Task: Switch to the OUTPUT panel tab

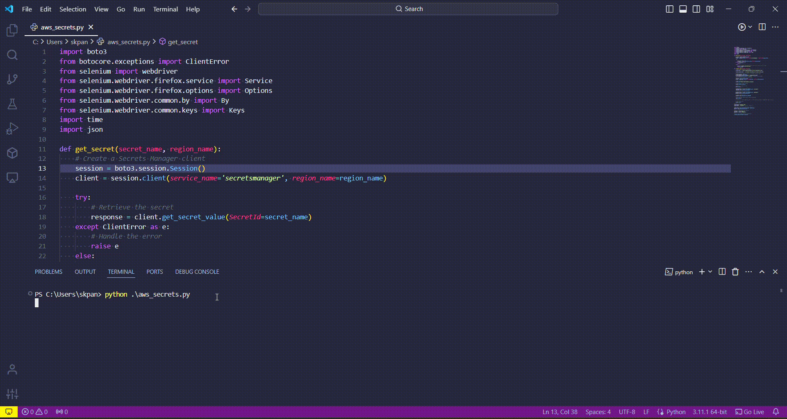Action: 85,272
